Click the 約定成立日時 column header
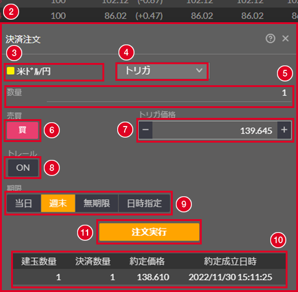This screenshot has height=292, width=298. click(230, 261)
